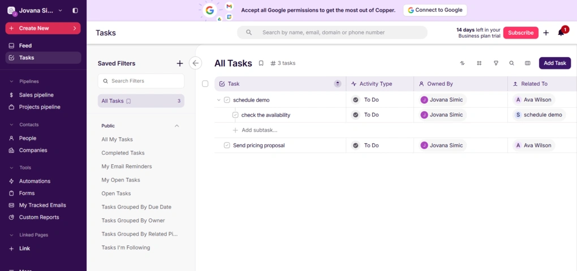Collapse the Contacts sidebar section
This screenshot has height=271, width=577.
[11, 125]
